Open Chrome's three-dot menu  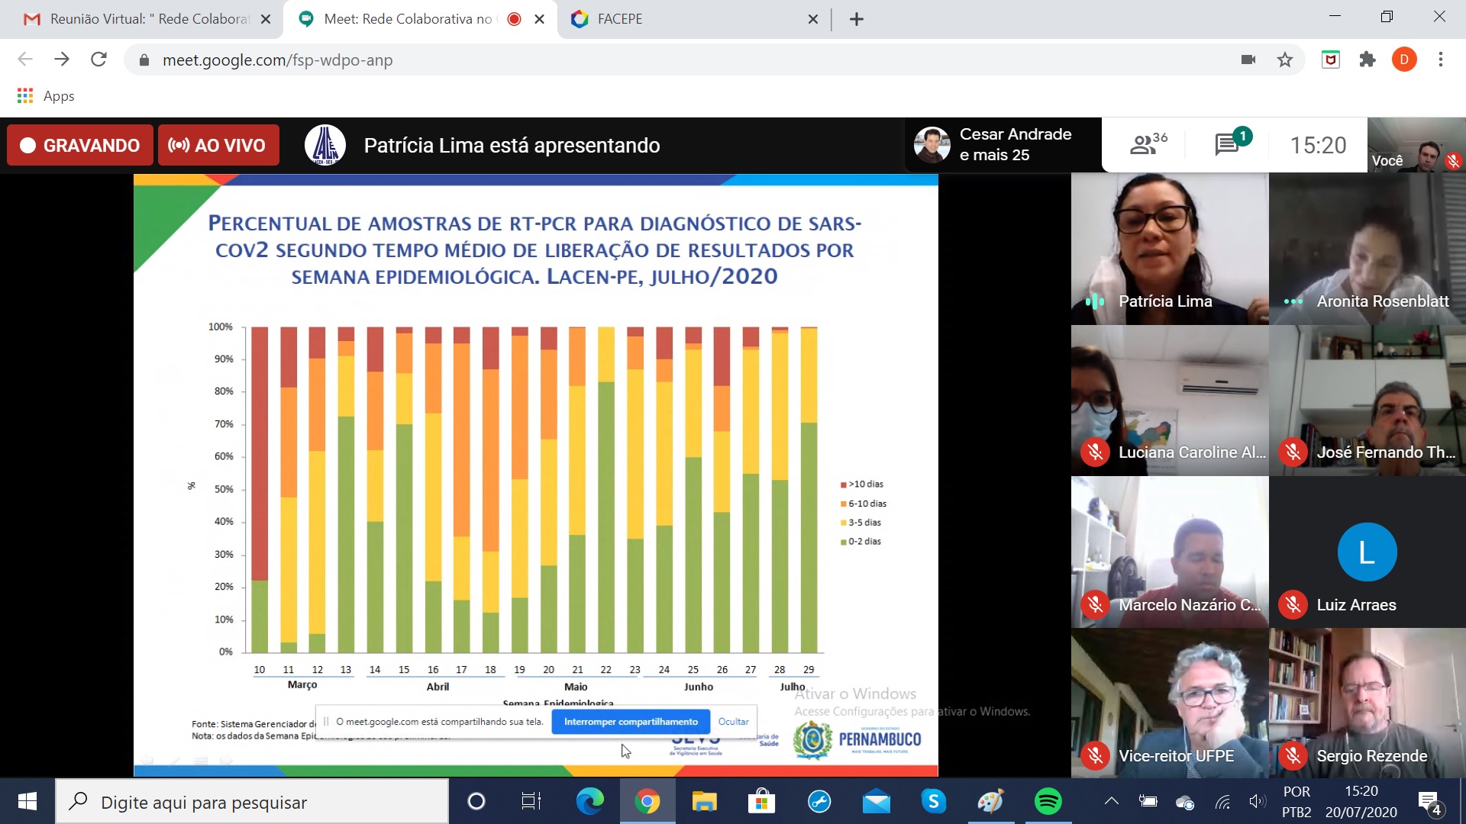pos(1441,60)
